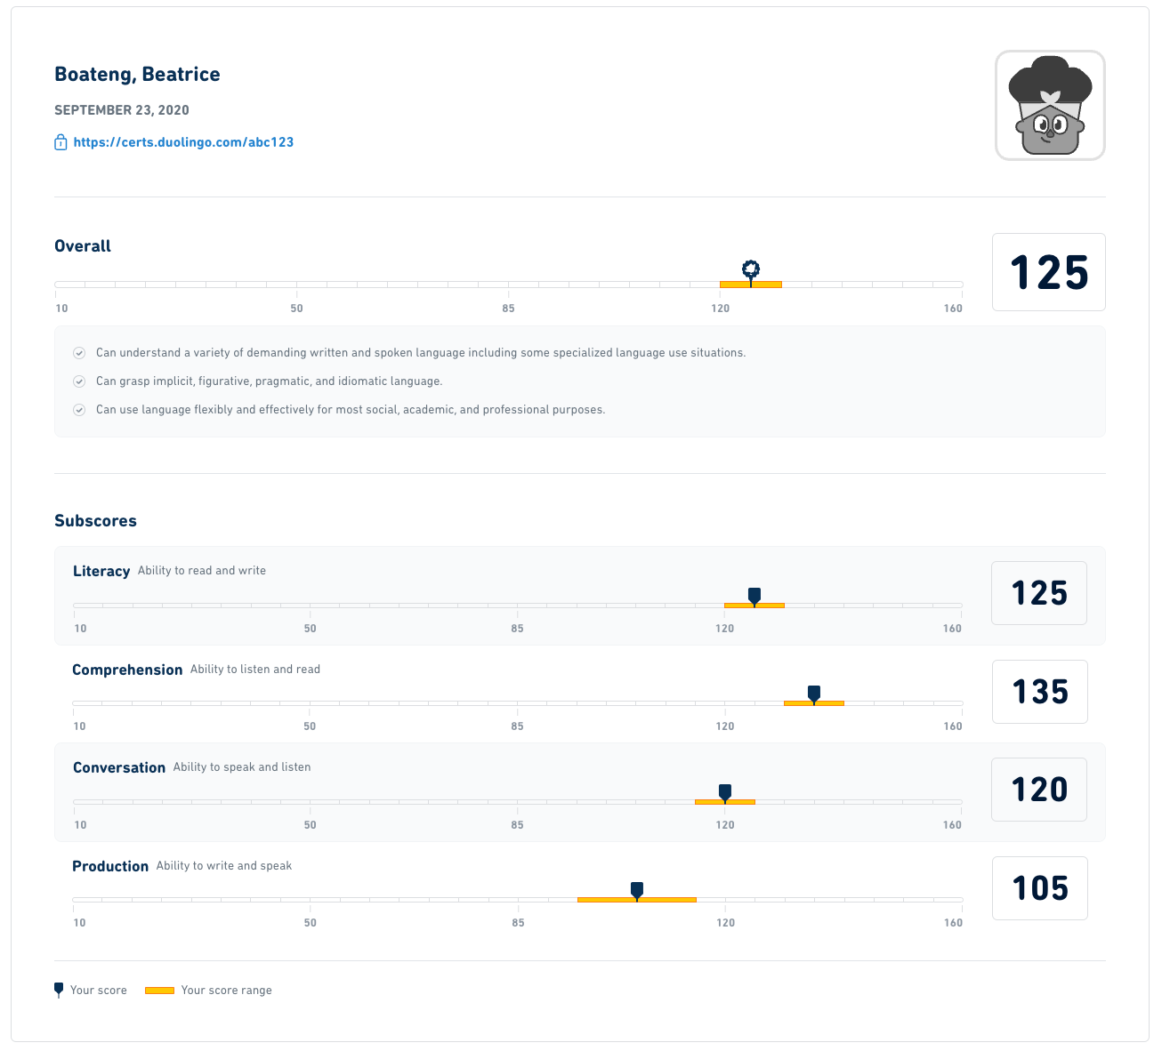Image resolution: width=1162 pixels, height=1051 pixels.
Task: Click the Comprehension 135 score box
Action: (x=1039, y=692)
